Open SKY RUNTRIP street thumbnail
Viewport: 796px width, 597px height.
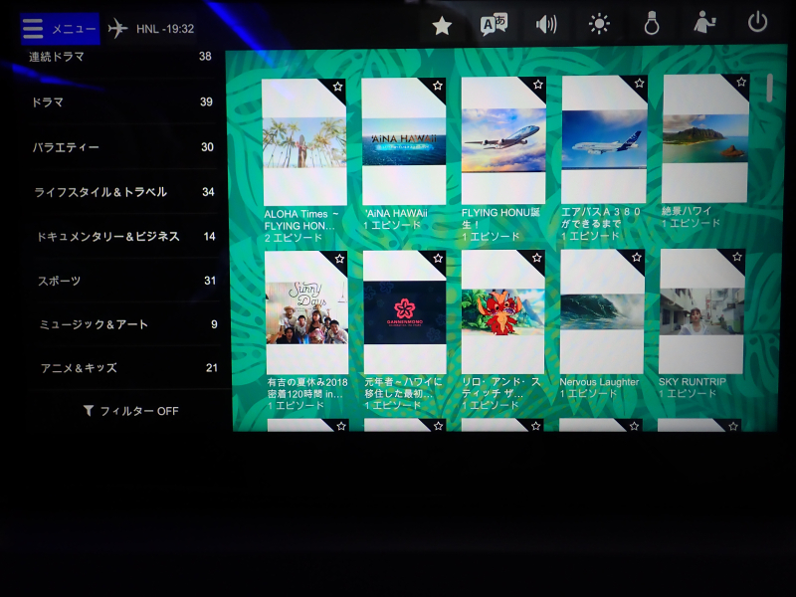702,311
